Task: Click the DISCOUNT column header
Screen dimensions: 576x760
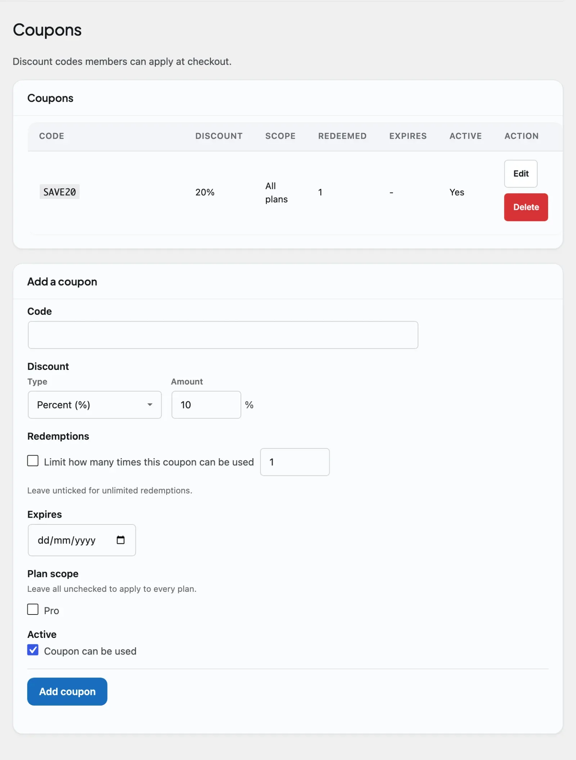Action: (219, 136)
